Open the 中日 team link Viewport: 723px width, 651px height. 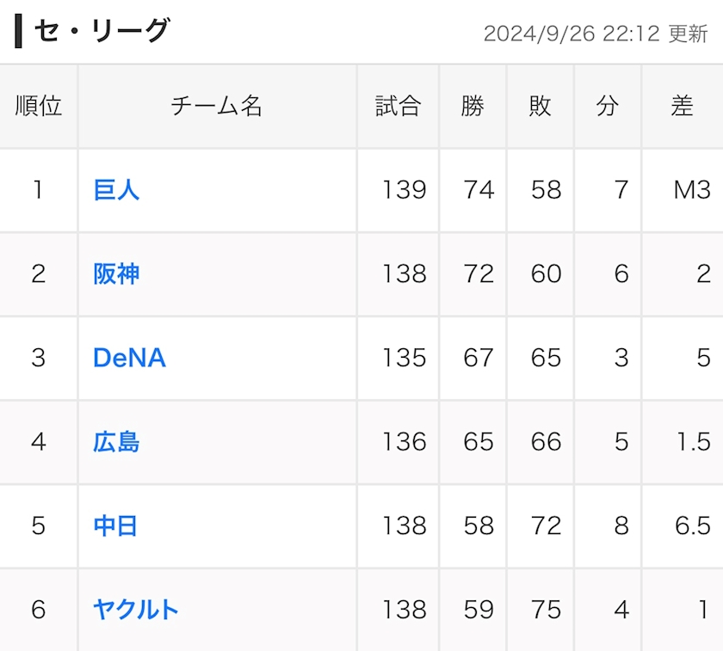coord(116,525)
